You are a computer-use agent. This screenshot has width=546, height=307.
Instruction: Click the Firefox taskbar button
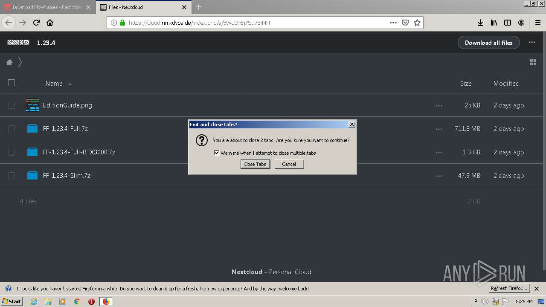106,301
